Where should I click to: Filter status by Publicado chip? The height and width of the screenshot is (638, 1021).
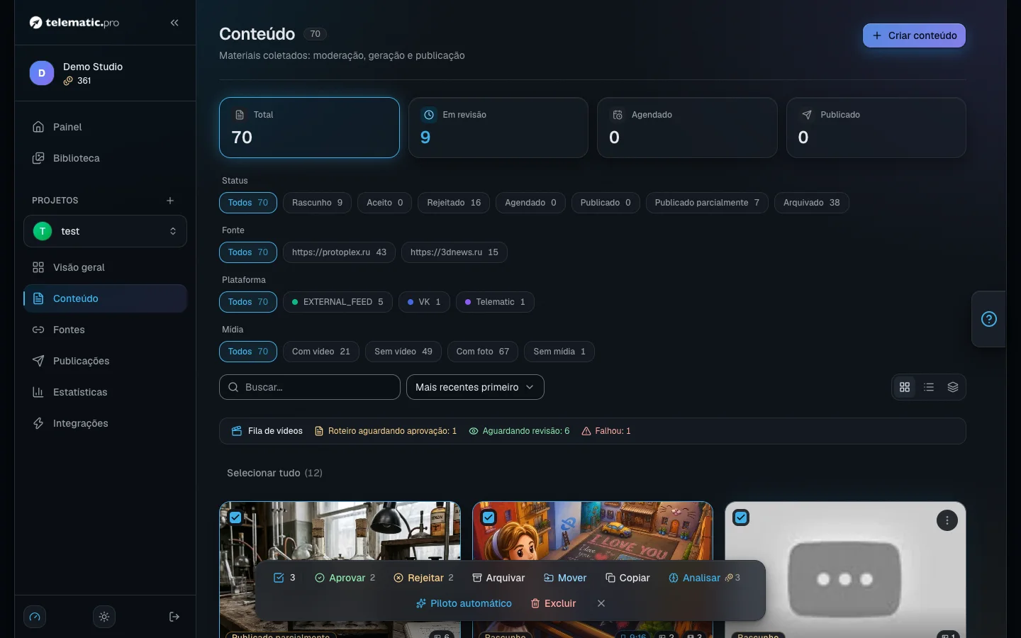point(606,203)
